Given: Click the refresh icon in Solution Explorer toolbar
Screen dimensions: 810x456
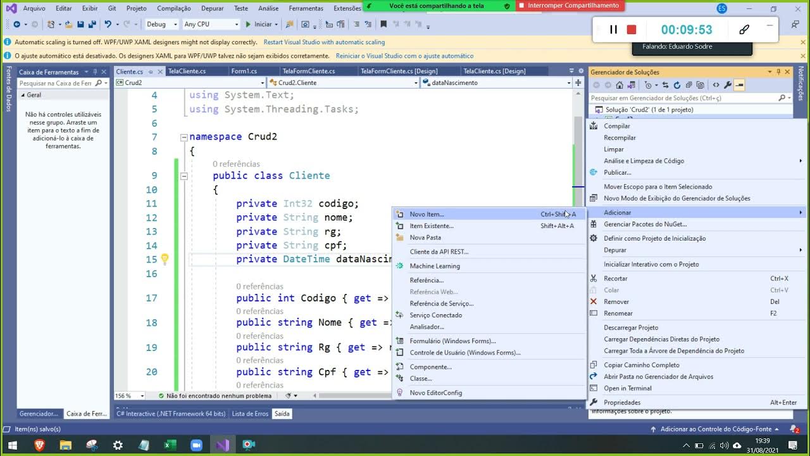Looking at the screenshot, I should pos(677,85).
